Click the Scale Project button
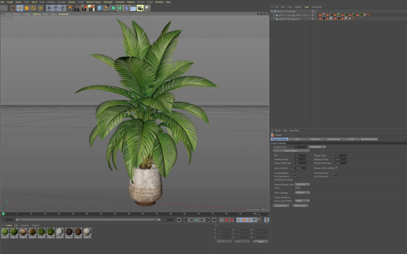 pyautogui.click(x=291, y=150)
